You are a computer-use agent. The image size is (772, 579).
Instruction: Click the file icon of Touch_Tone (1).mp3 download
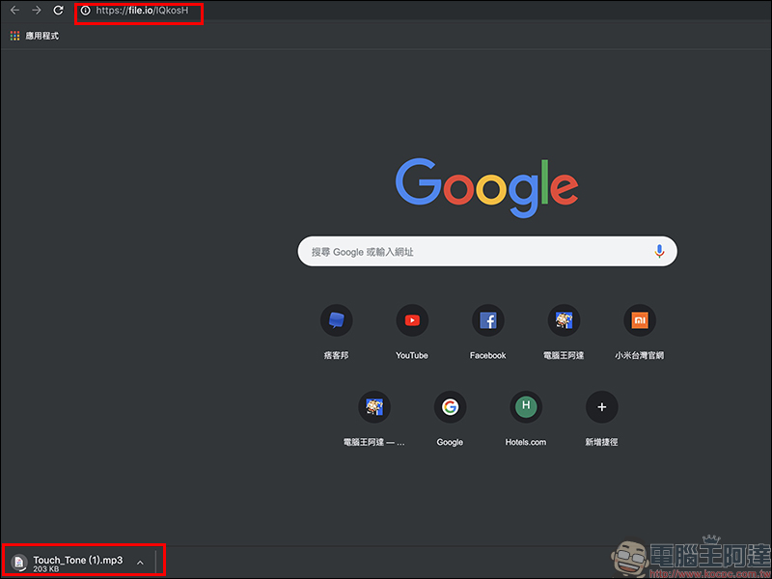tap(19, 563)
